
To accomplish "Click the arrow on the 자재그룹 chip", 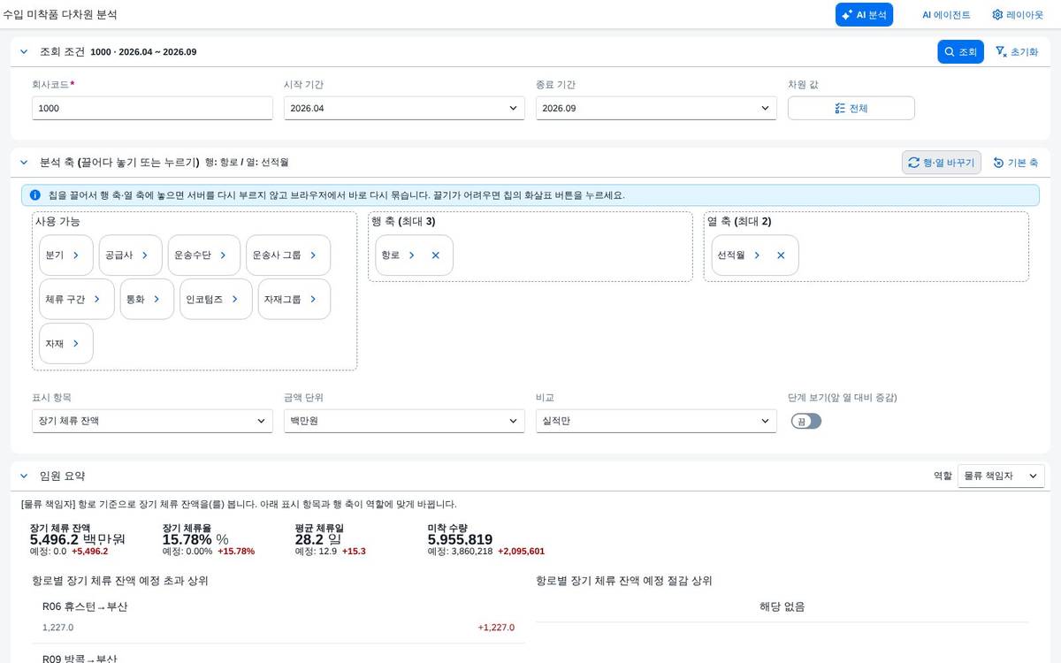I will [x=313, y=299].
